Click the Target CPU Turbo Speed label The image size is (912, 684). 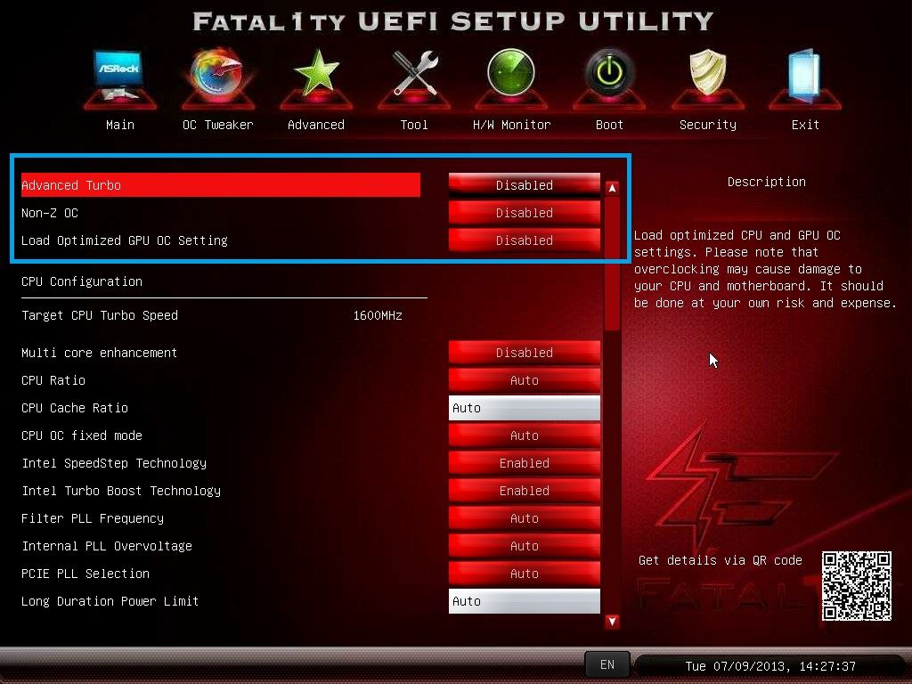coord(100,315)
